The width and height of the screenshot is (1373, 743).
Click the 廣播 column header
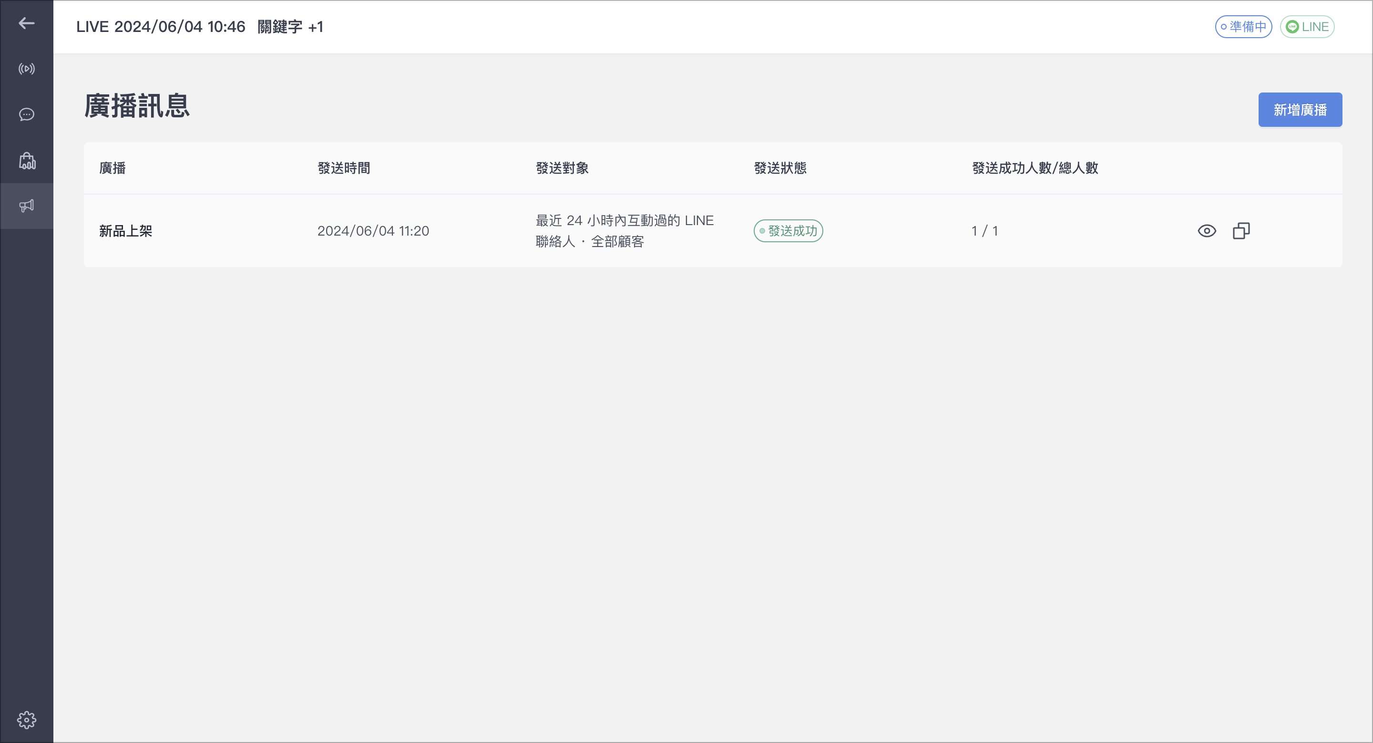pos(113,168)
